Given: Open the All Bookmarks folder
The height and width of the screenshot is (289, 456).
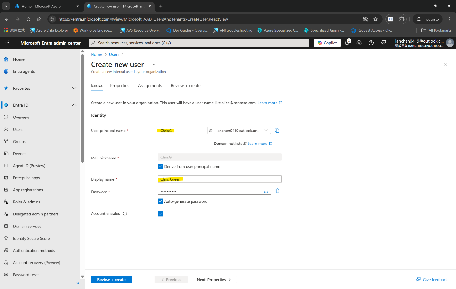Looking at the screenshot, I should tap(436, 30).
